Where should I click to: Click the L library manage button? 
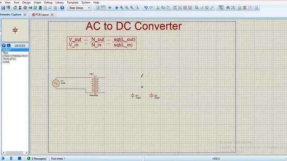click(x=9, y=46)
